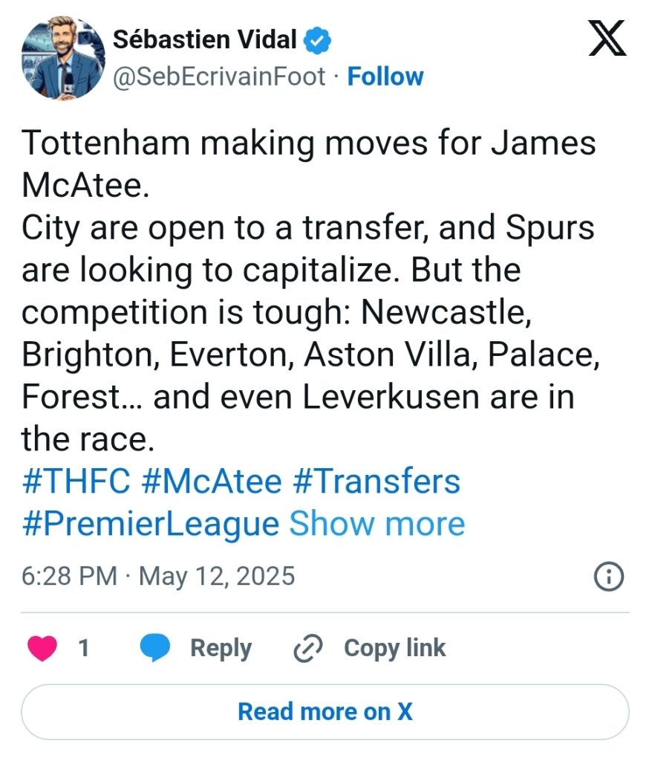Open the 6:28 PM May 12 timestamp
Viewport: 652px width, 761px height.
(x=158, y=576)
